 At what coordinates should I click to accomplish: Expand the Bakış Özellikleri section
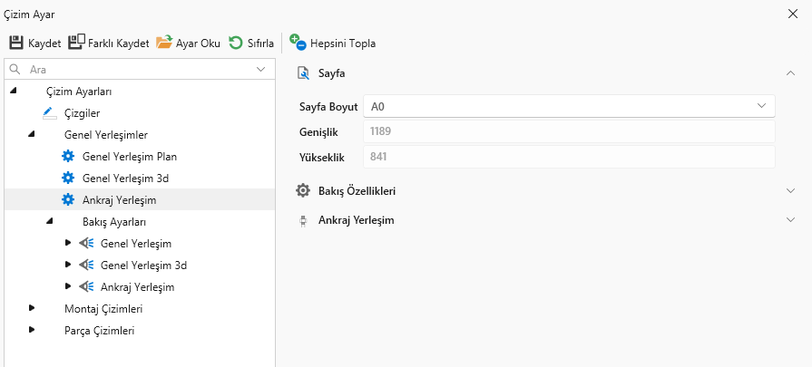[x=790, y=191]
